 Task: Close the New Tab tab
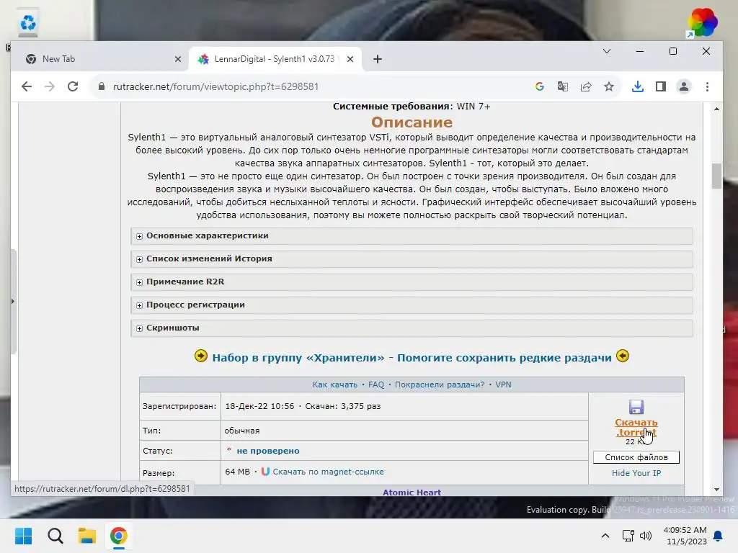[178, 59]
